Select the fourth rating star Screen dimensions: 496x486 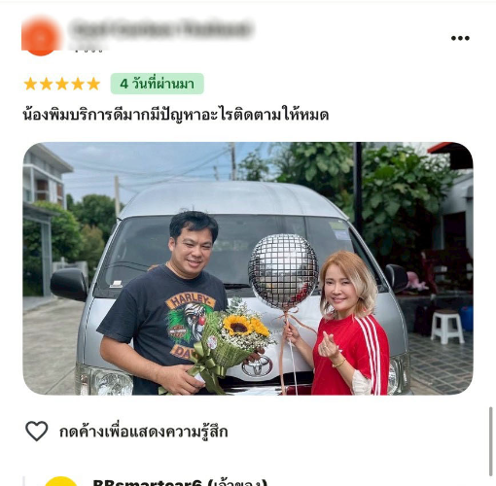(x=78, y=84)
